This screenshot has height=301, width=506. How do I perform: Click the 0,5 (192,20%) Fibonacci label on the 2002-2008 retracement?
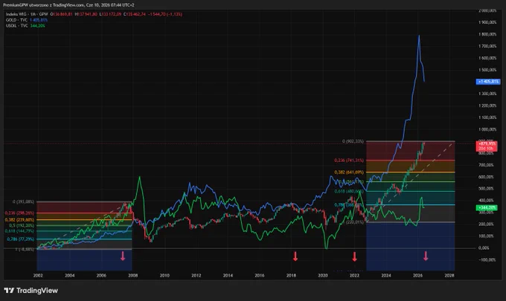tap(22, 226)
